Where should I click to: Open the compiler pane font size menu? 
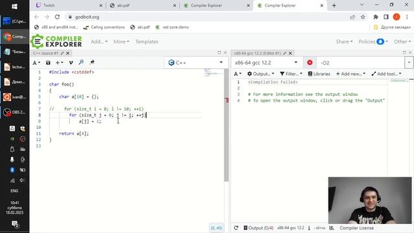click(x=237, y=74)
